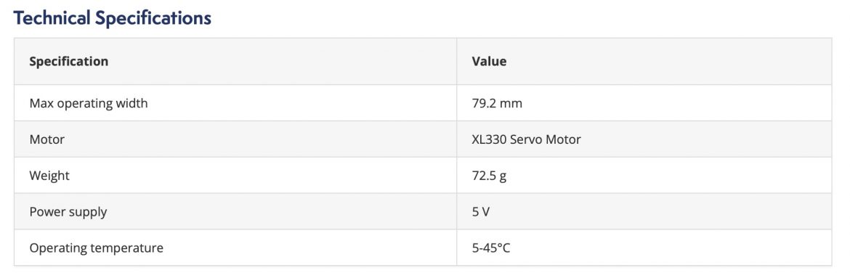Select the Motor row label
This screenshot has width=850, height=273.
pyautogui.click(x=46, y=139)
